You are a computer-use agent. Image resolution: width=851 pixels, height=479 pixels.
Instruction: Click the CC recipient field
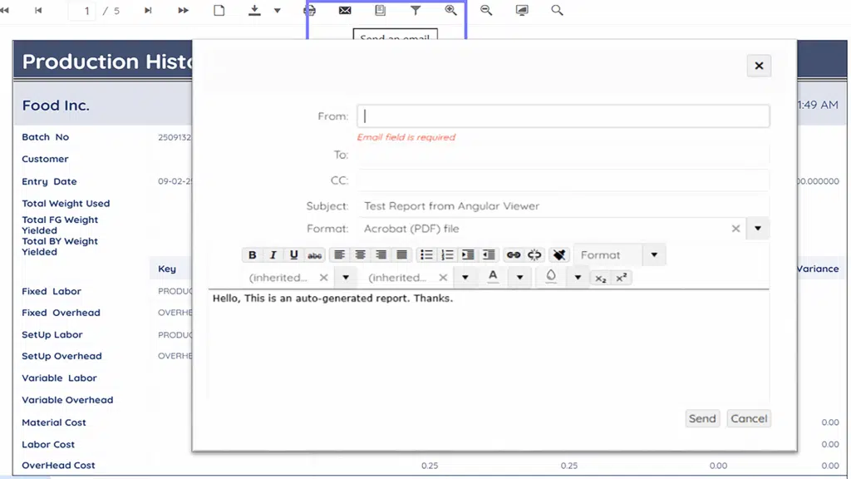click(x=563, y=180)
